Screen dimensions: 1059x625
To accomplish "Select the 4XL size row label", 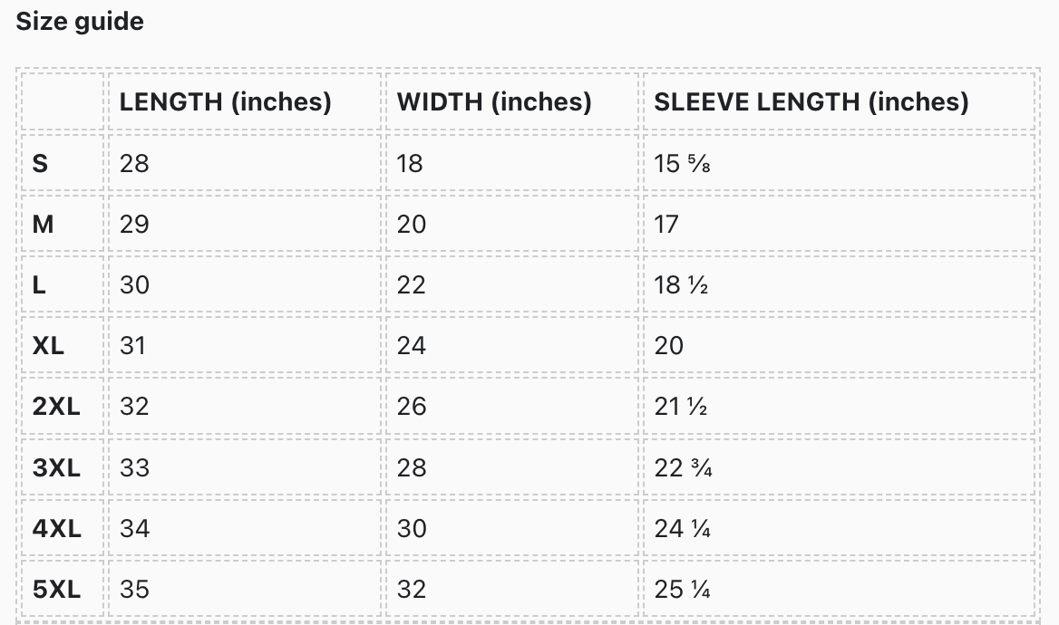I will point(56,529).
